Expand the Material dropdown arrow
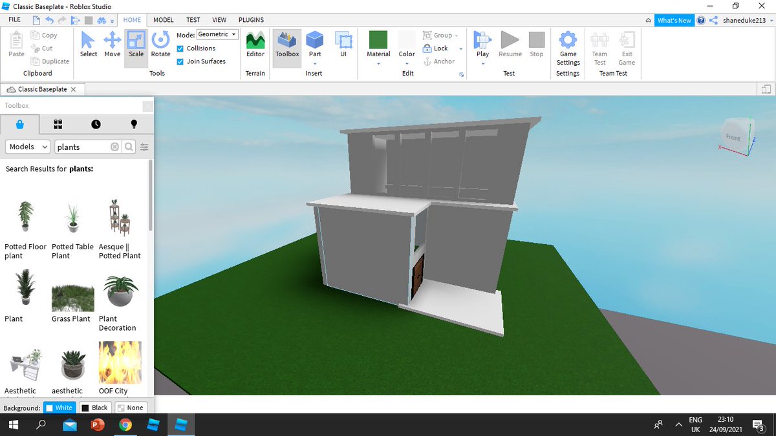This screenshot has height=436, width=776. [x=378, y=64]
